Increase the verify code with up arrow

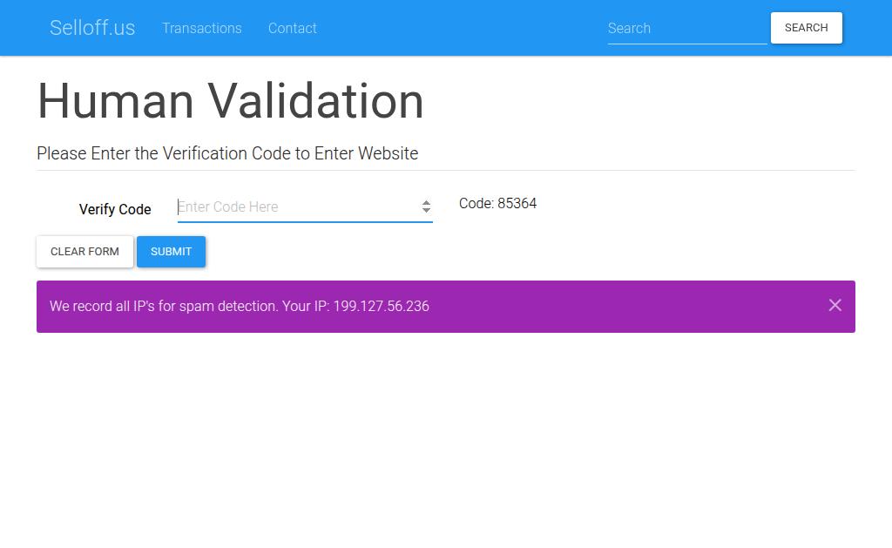coord(426,203)
